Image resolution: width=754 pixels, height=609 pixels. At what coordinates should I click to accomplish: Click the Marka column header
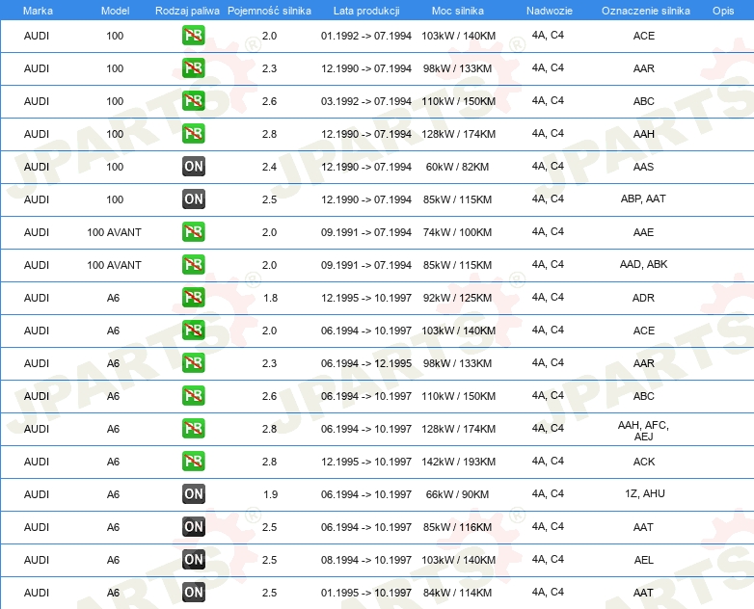pyautogui.click(x=38, y=11)
